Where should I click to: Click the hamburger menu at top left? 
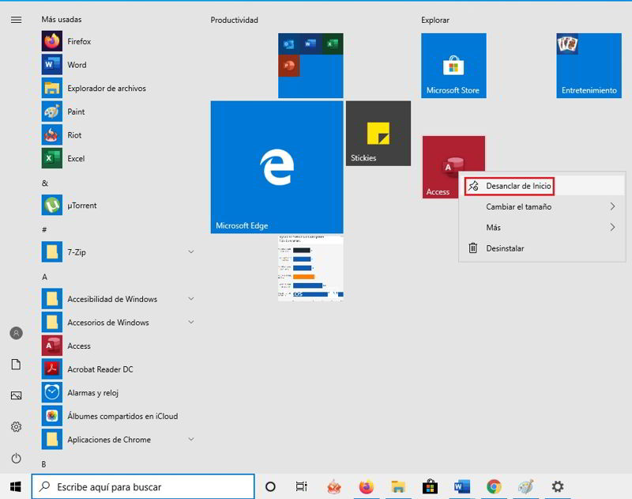pos(16,20)
